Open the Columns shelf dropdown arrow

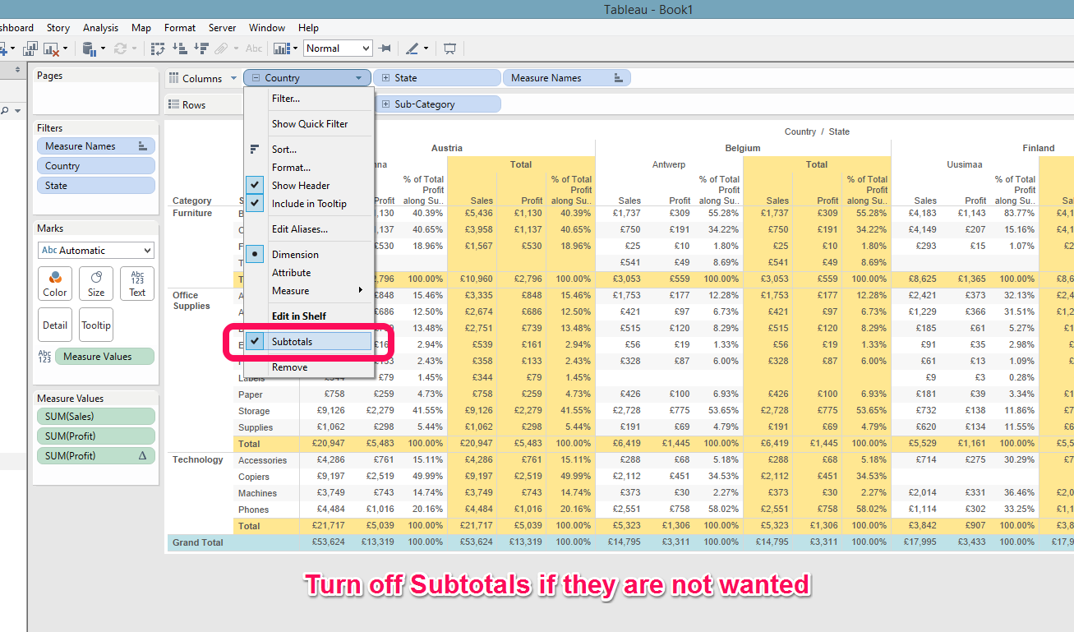coord(234,79)
